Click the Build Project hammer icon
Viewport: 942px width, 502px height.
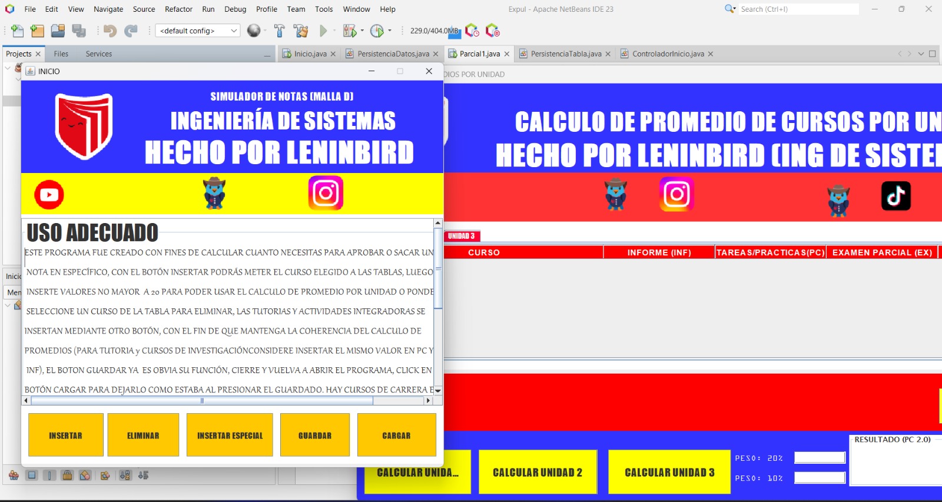(280, 31)
